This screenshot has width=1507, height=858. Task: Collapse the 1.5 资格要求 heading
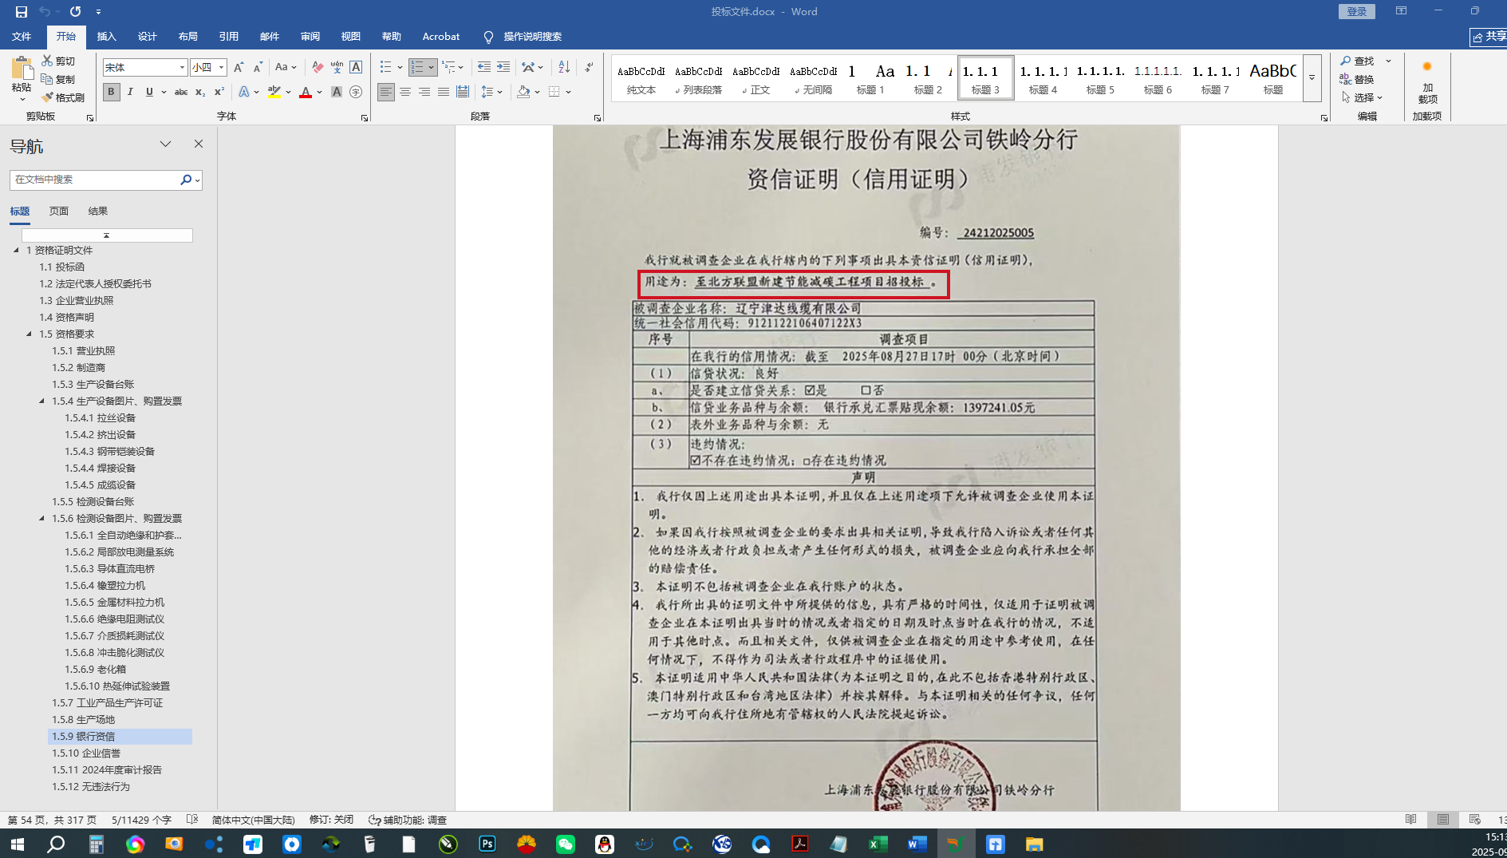[30, 334]
